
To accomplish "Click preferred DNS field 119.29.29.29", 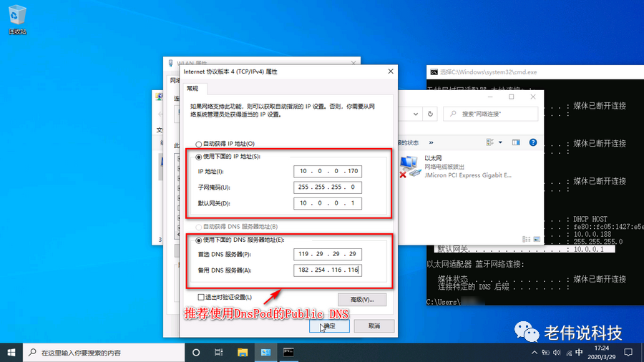I will 327,254.
